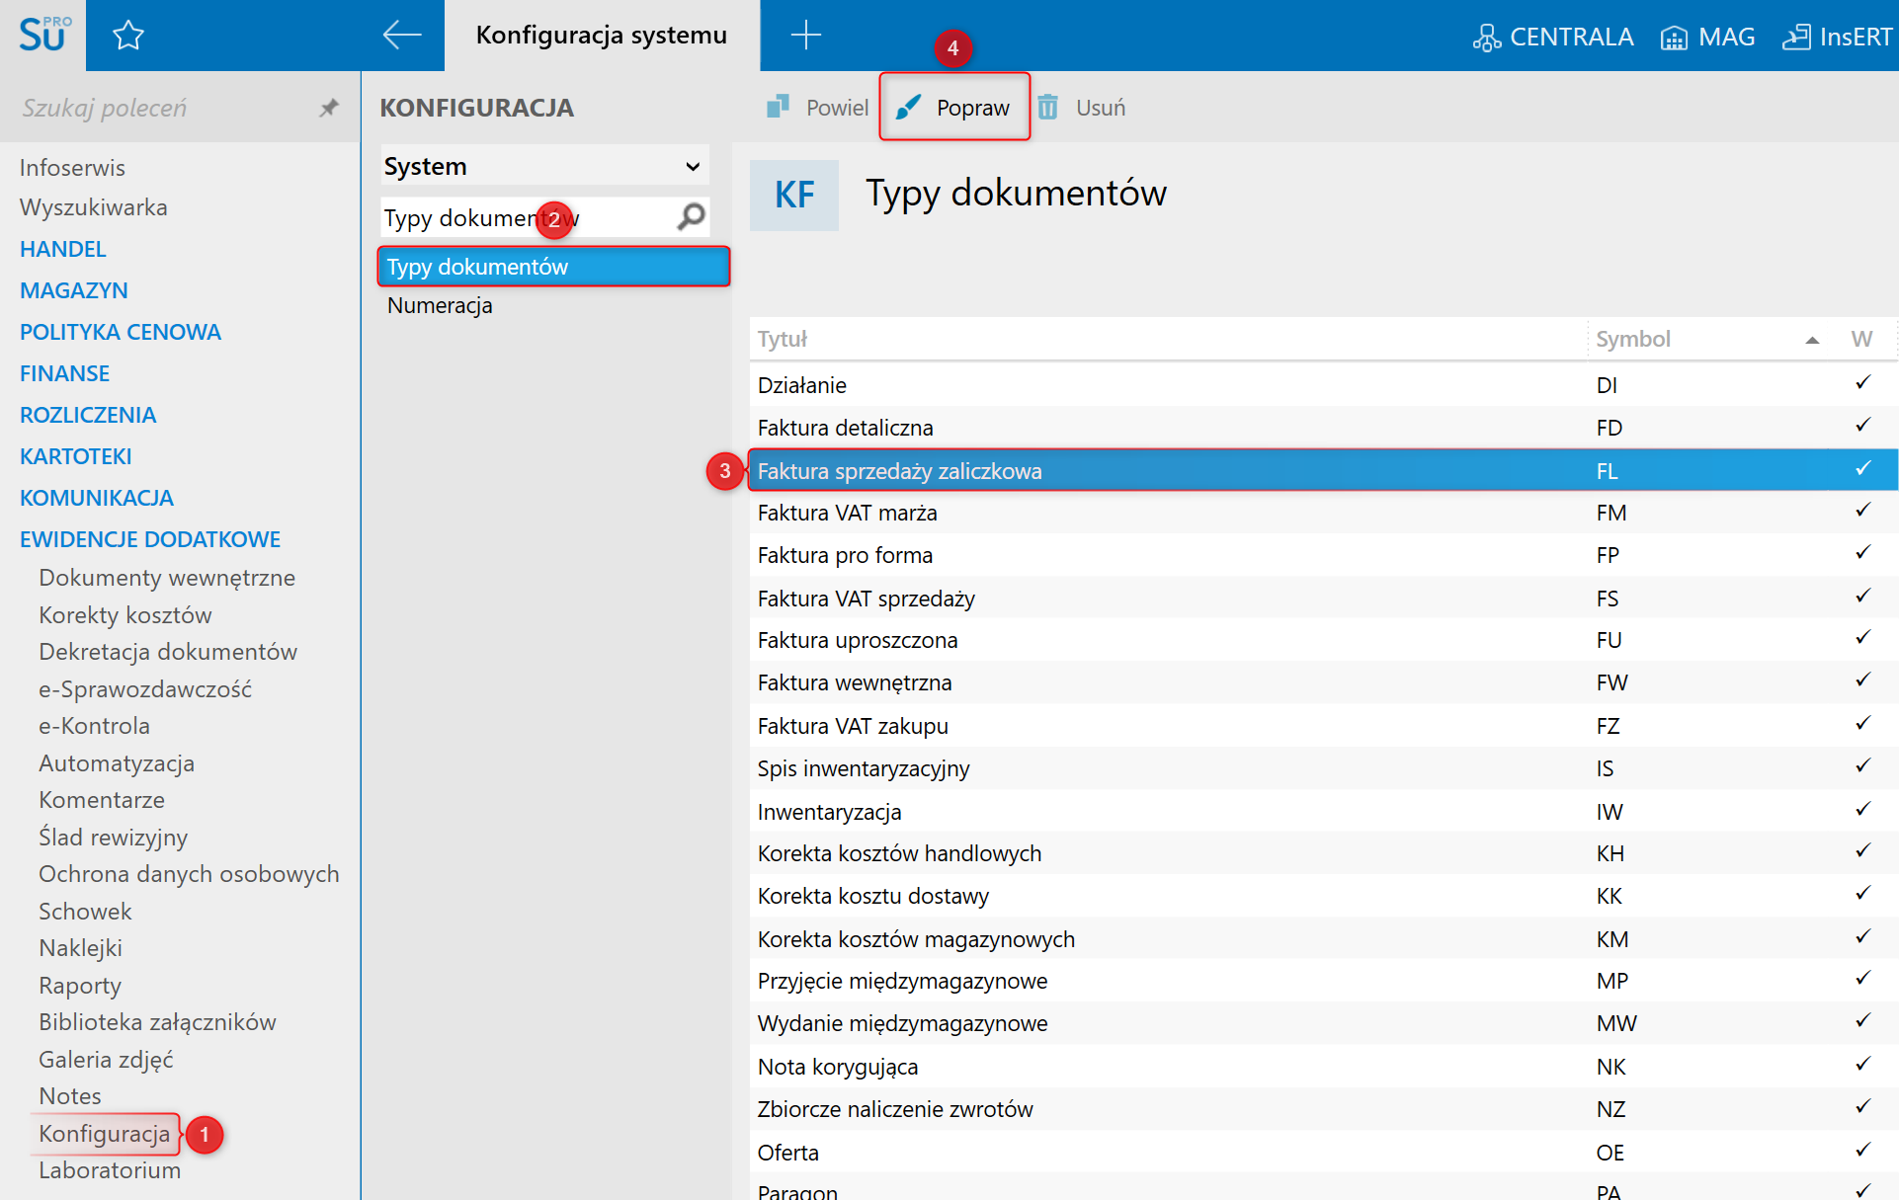Open a new tab with plus icon
The width and height of the screenshot is (1899, 1200).
[805, 36]
